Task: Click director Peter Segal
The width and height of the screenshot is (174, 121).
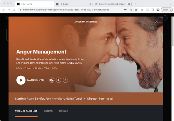Action: 106,98
